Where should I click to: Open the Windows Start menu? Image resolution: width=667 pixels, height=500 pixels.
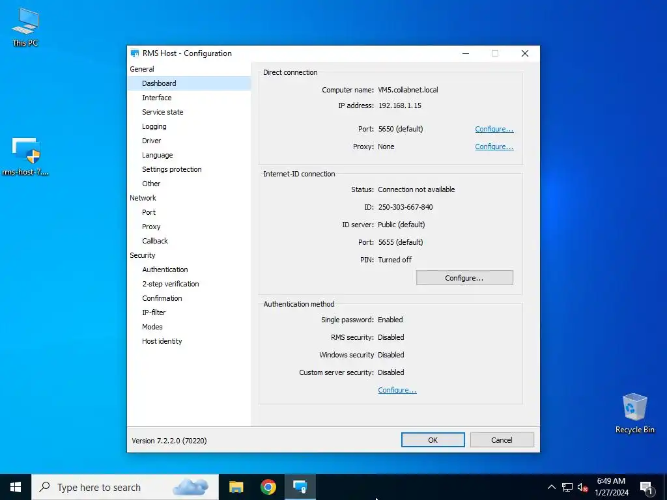pos(16,487)
